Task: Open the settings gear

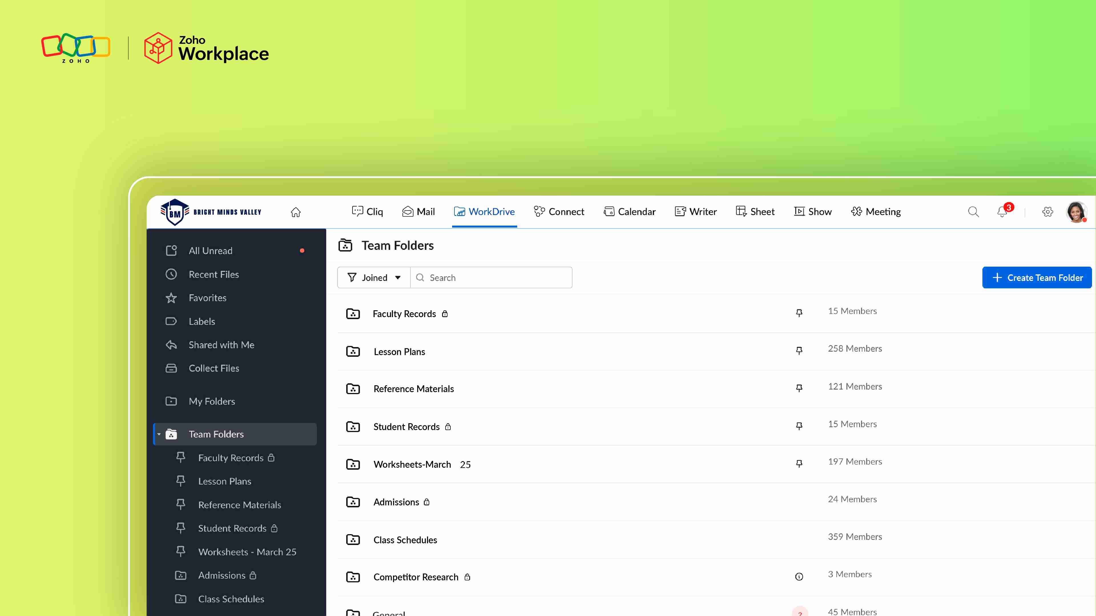Action: (x=1047, y=212)
